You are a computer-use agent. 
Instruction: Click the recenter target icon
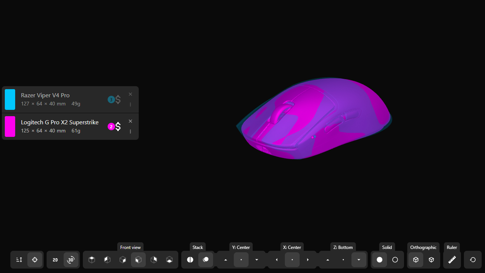35,260
